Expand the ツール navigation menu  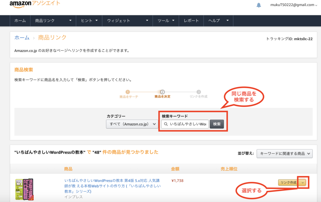[x=166, y=21]
